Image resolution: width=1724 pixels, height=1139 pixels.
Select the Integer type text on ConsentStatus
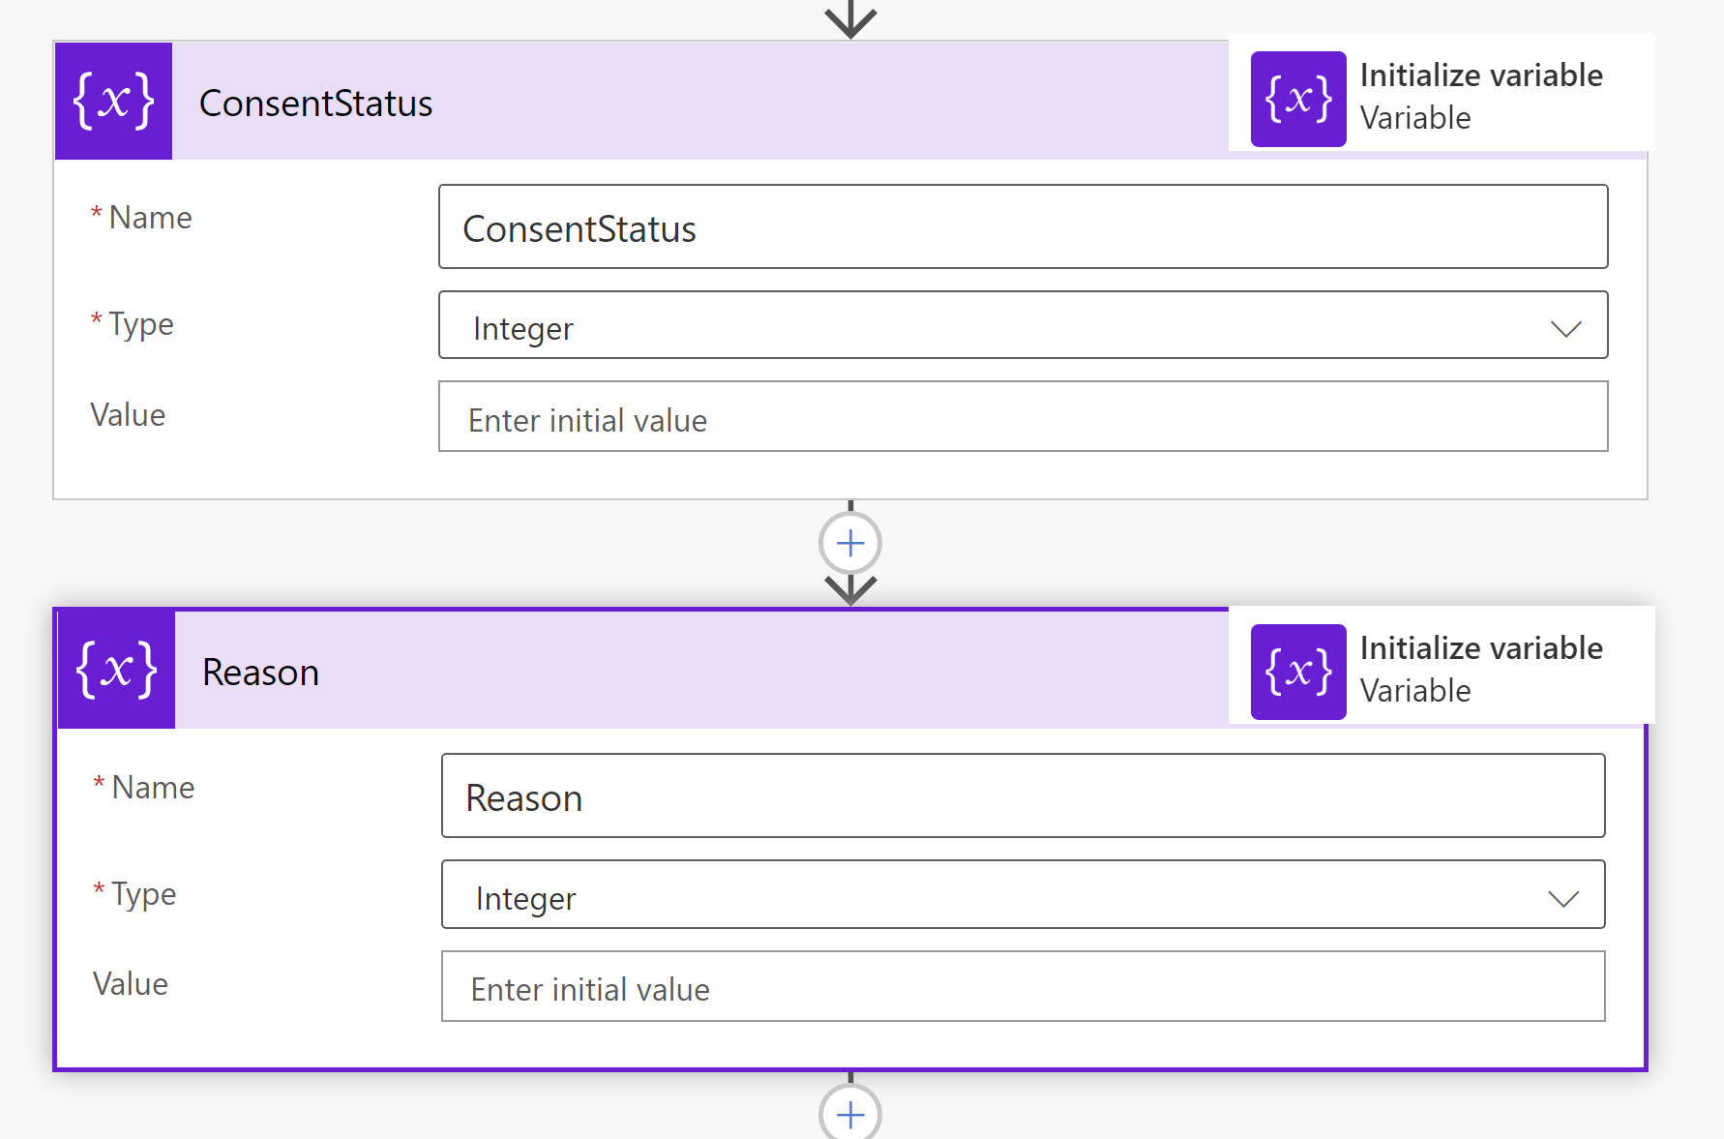(x=522, y=329)
